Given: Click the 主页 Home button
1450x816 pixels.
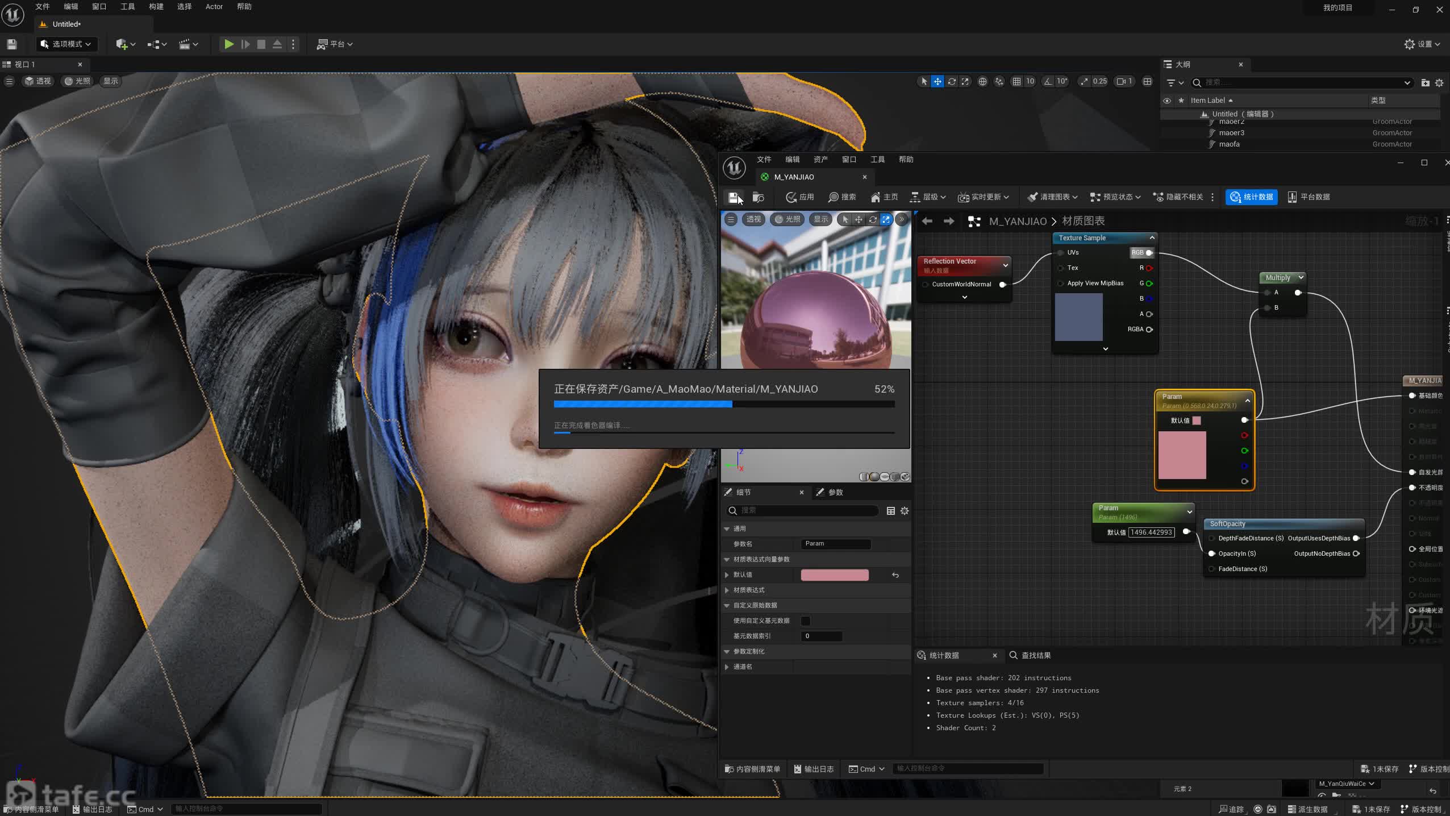Looking at the screenshot, I should point(884,197).
